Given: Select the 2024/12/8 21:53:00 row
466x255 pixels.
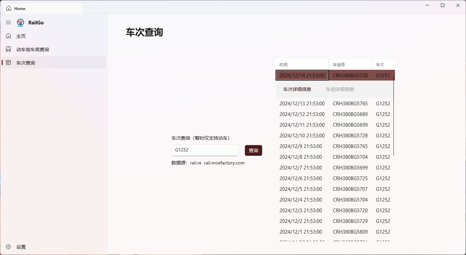Looking at the screenshot, I should 335,157.
